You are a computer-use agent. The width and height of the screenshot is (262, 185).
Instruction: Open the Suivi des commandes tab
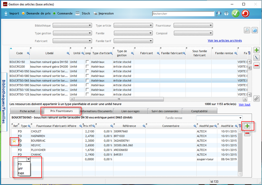(165, 111)
